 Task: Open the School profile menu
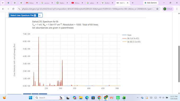click(x=168, y=9)
